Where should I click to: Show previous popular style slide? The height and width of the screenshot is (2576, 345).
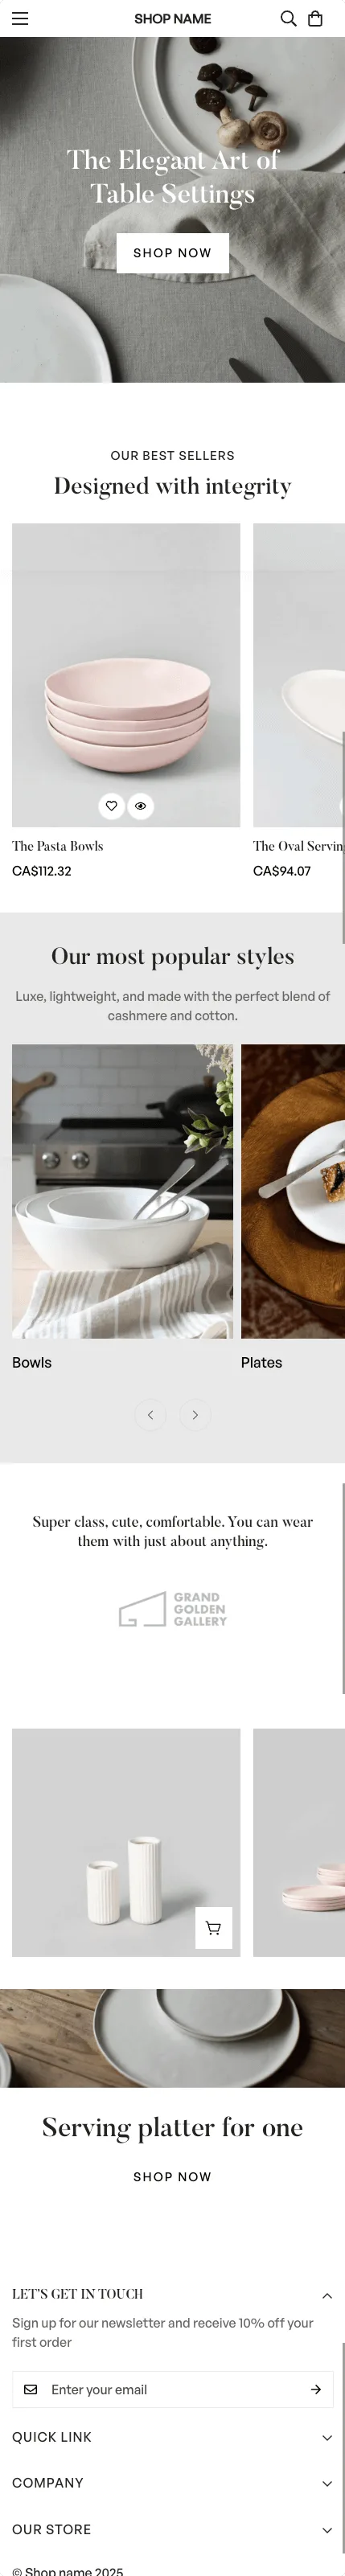click(150, 1414)
